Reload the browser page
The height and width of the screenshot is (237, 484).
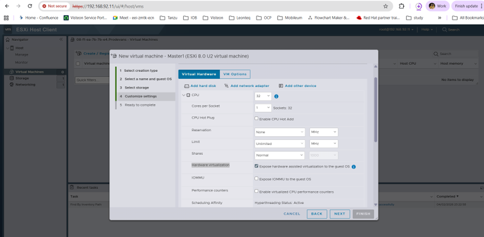point(30,6)
